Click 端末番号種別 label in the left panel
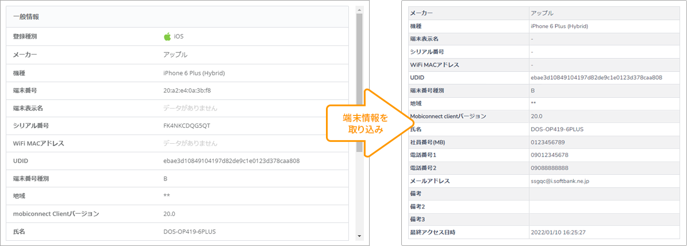 tap(30, 179)
